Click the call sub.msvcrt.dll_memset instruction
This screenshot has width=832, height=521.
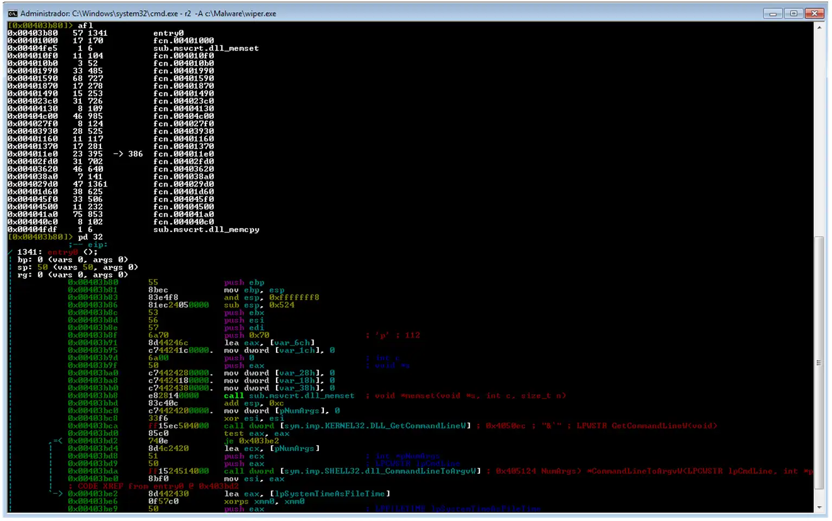point(289,396)
